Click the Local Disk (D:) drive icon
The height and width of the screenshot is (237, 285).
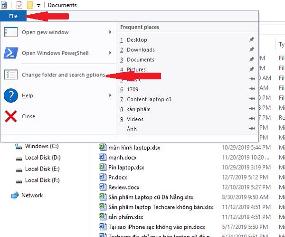19,159
